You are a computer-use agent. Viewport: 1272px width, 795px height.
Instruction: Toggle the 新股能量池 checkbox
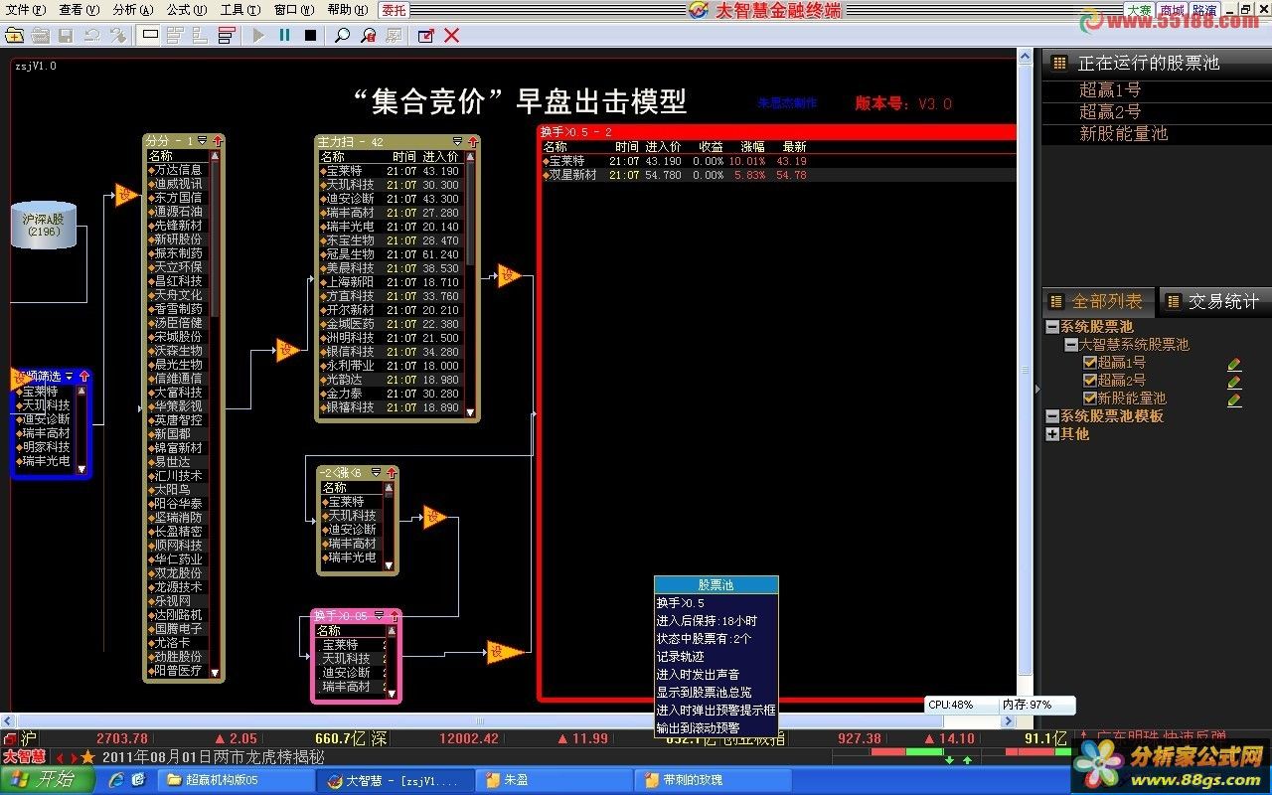coord(1090,398)
